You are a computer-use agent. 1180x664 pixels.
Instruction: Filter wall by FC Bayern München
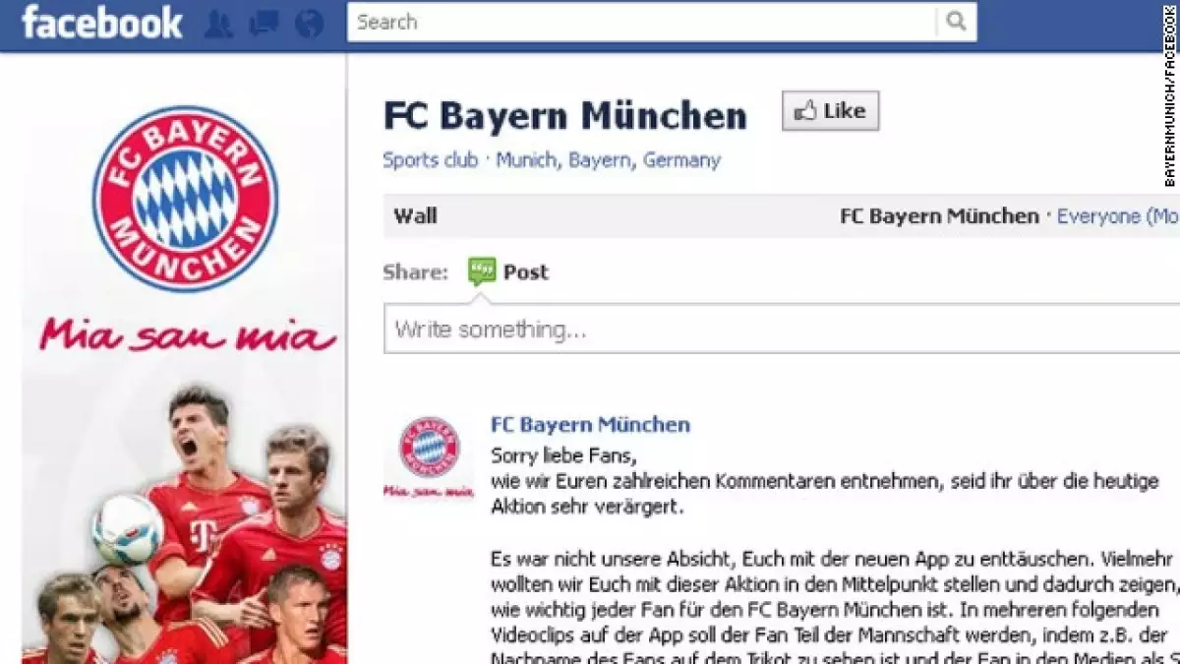[939, 216]
